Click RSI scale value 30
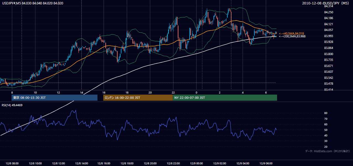Viewport: 353px width, 166px height. click(x=326, y=141)
